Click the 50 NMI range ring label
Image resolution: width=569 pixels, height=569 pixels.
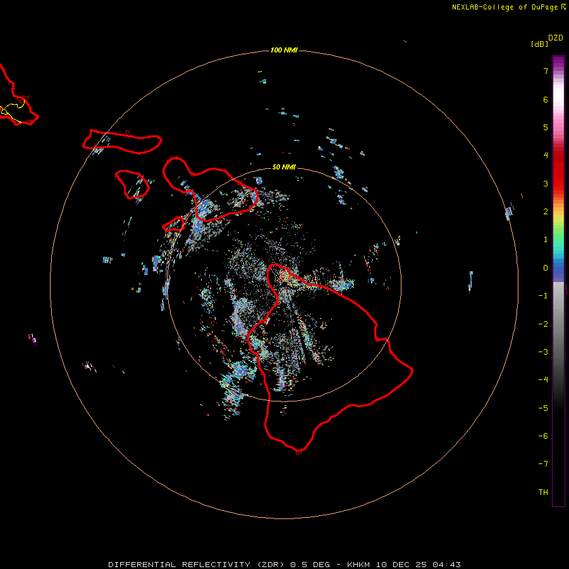[284, 167]
